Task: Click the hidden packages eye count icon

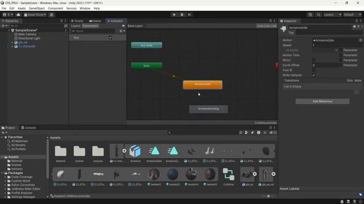Action: coord(273,133)
